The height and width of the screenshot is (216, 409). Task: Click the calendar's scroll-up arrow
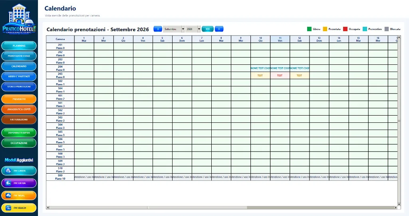click(399, 37)
